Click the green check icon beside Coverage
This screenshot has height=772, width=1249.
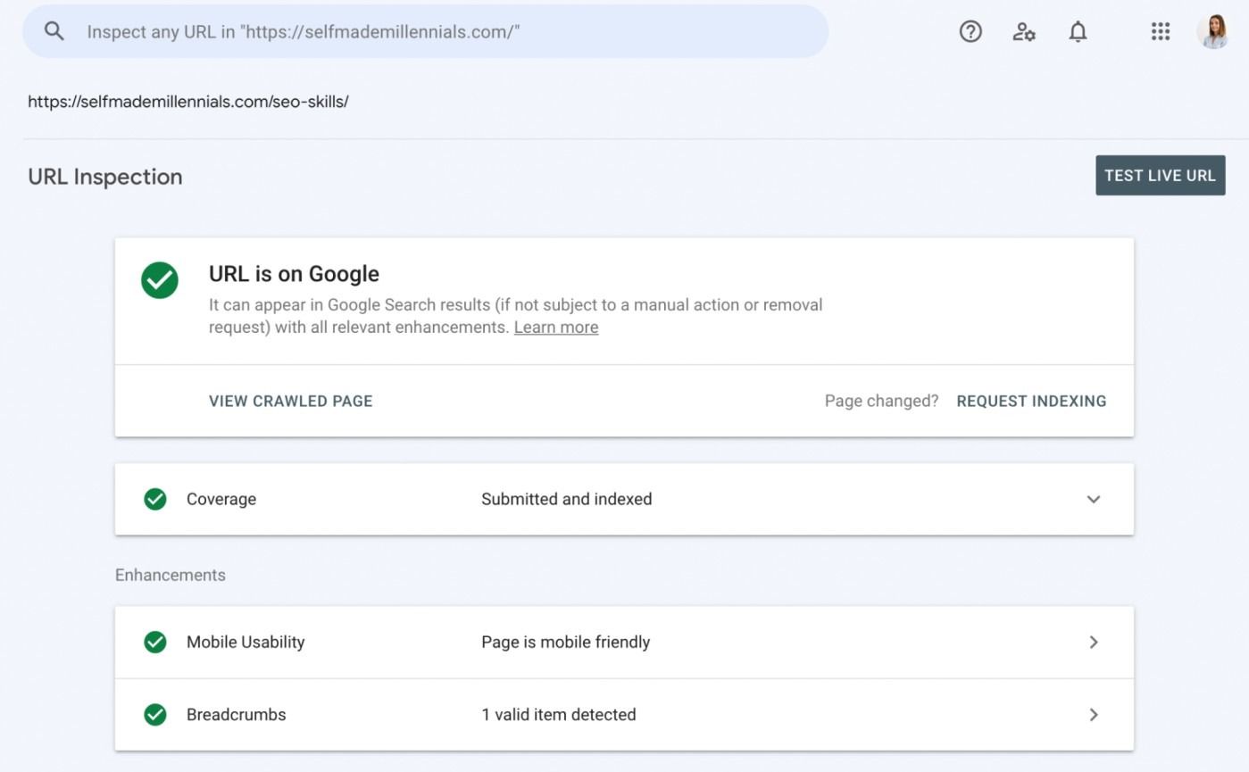[154, 499]
